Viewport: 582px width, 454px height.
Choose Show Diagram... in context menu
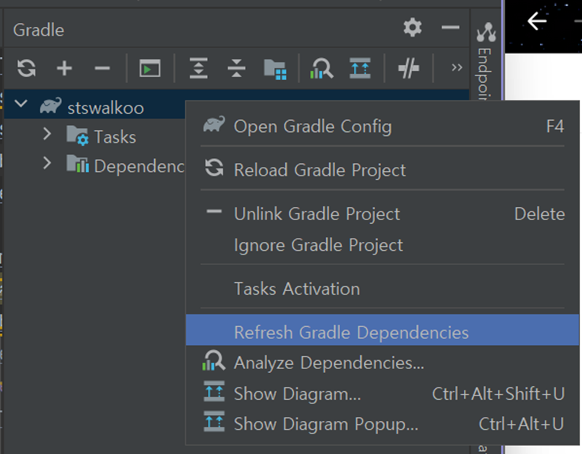click(382, 393)
